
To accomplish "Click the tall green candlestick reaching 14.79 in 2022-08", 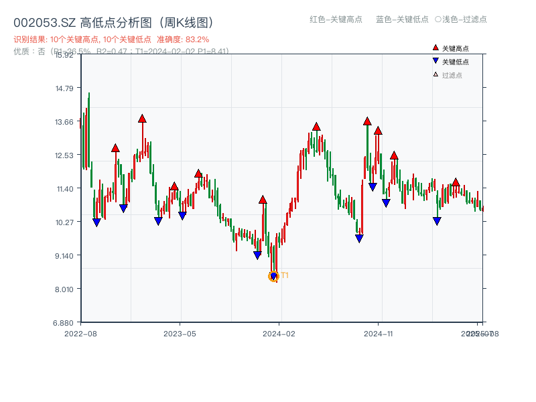I will click(89, 129).
